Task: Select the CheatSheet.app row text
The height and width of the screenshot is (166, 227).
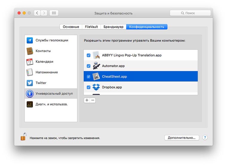Action: coord(114,77)
